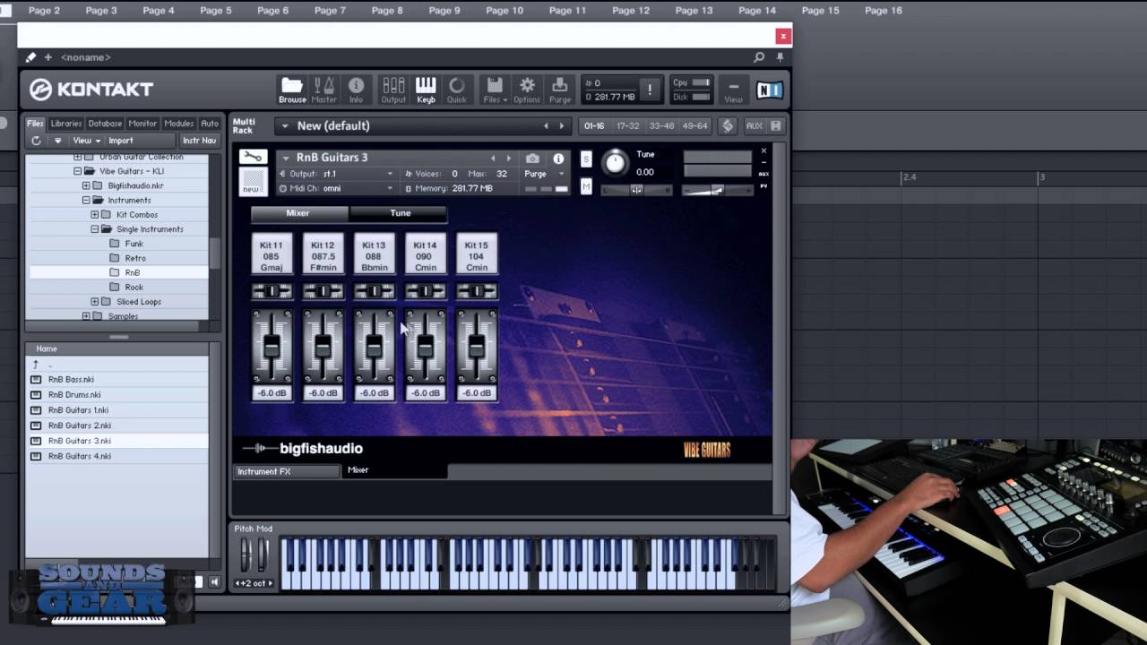Toggle the Info pane icon
The height and width of the screenshot is (645, 1147).
(357, 90)
